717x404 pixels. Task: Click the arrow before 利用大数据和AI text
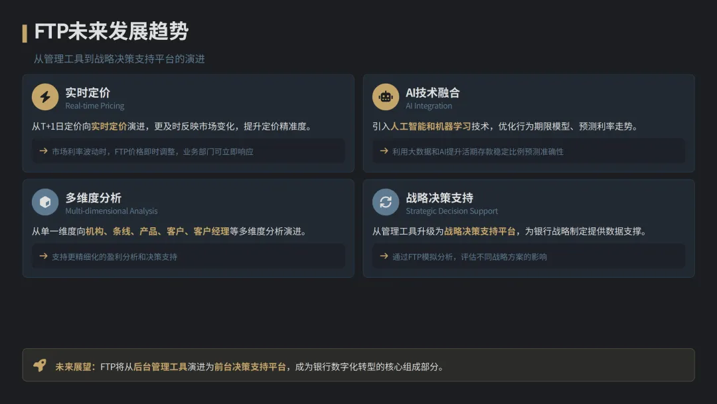(384, 151)
